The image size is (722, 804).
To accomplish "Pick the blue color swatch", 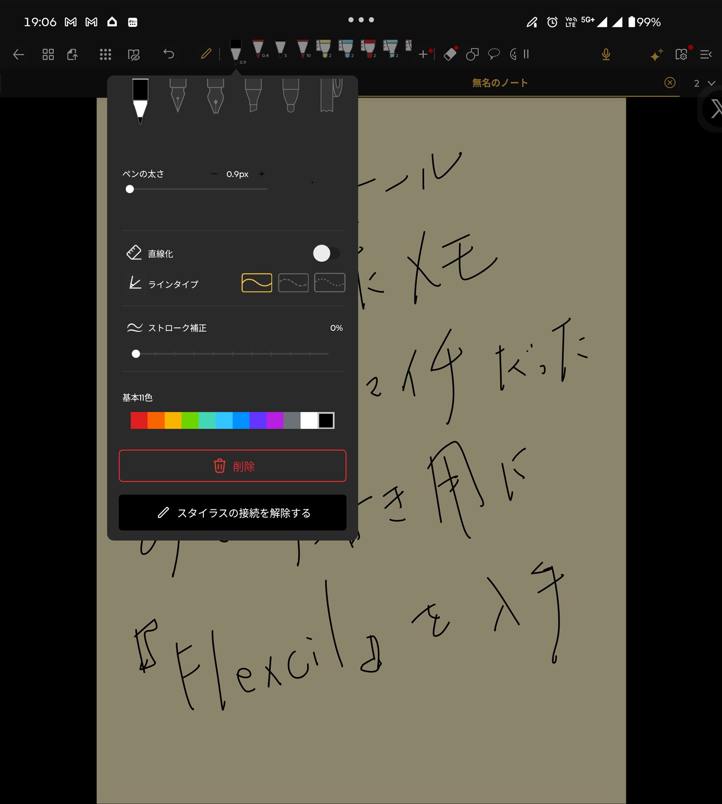I will [241, 420].
